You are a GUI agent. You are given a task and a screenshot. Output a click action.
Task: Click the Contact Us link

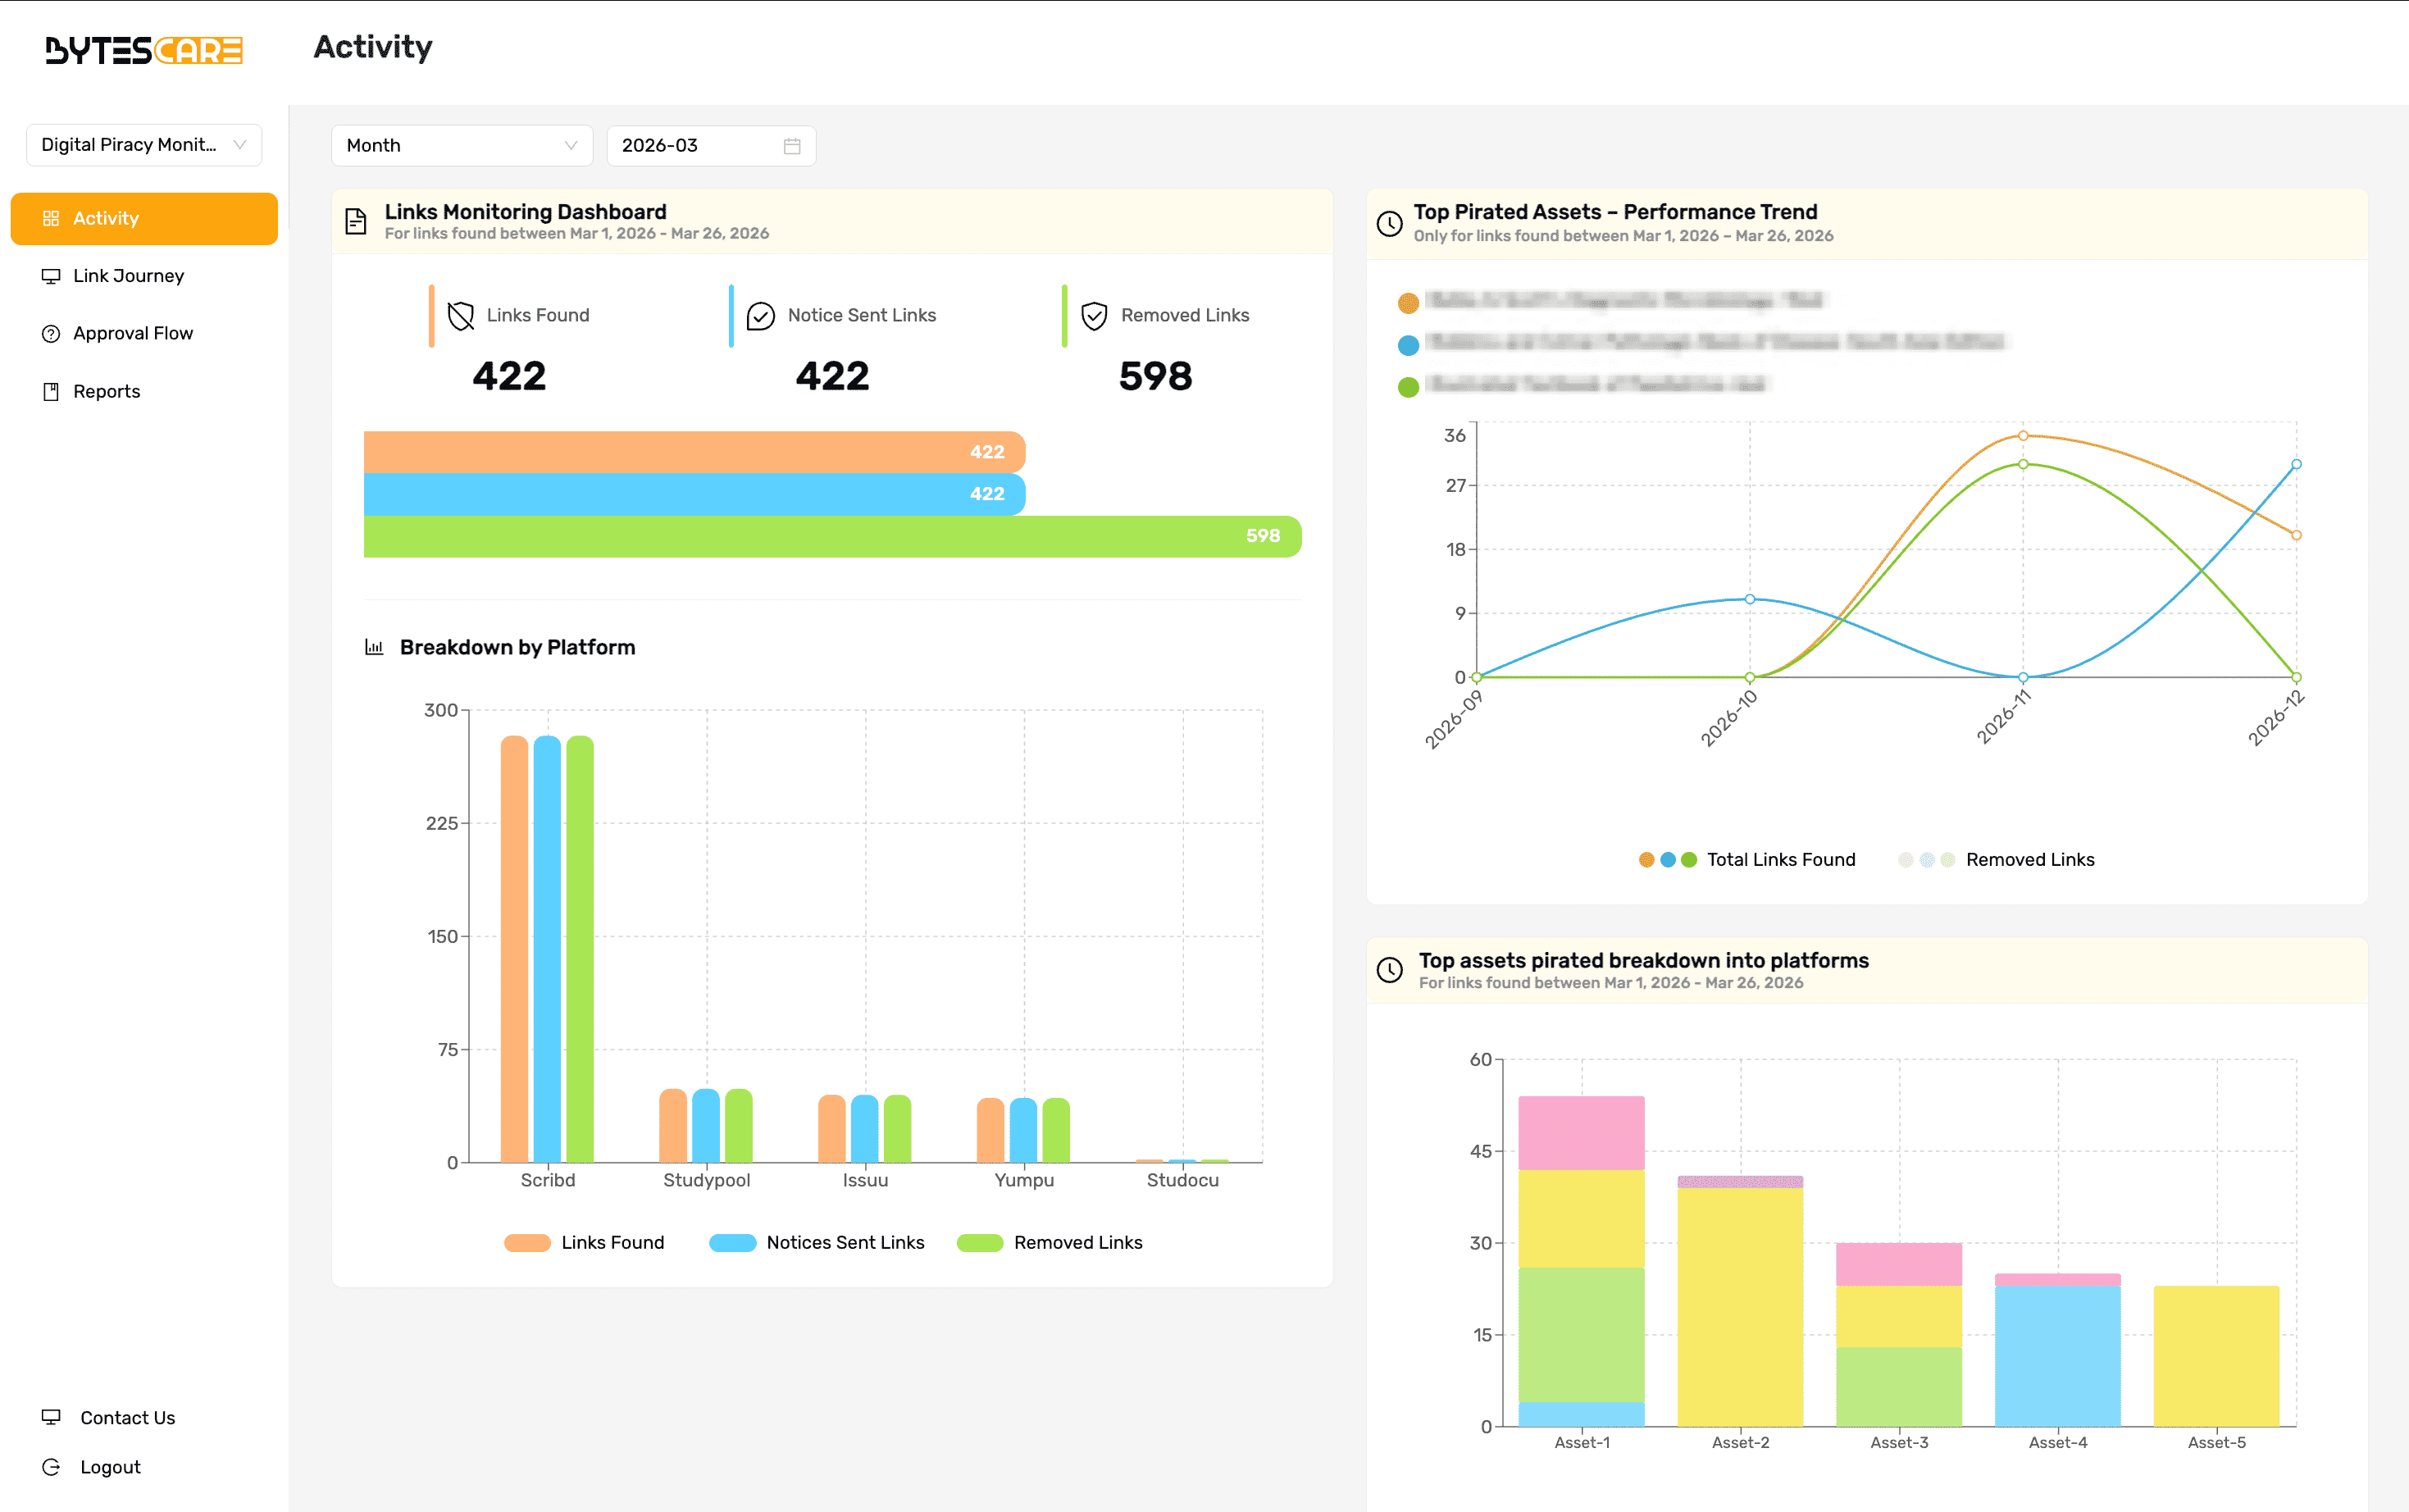click(126, 1416)
